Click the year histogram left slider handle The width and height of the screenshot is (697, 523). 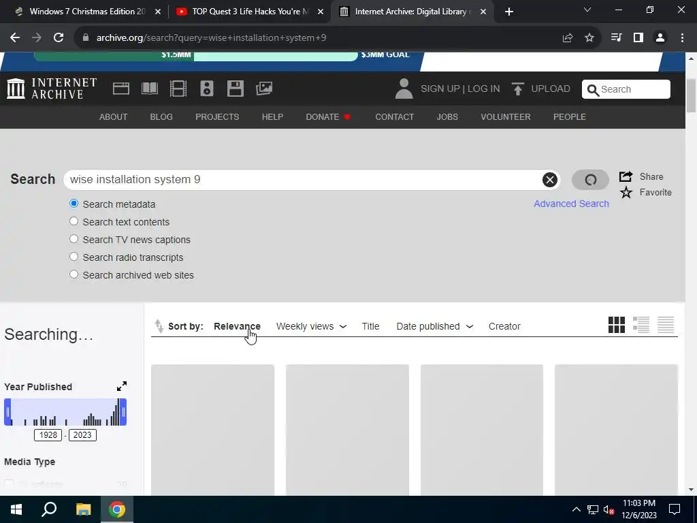(7, 412)
